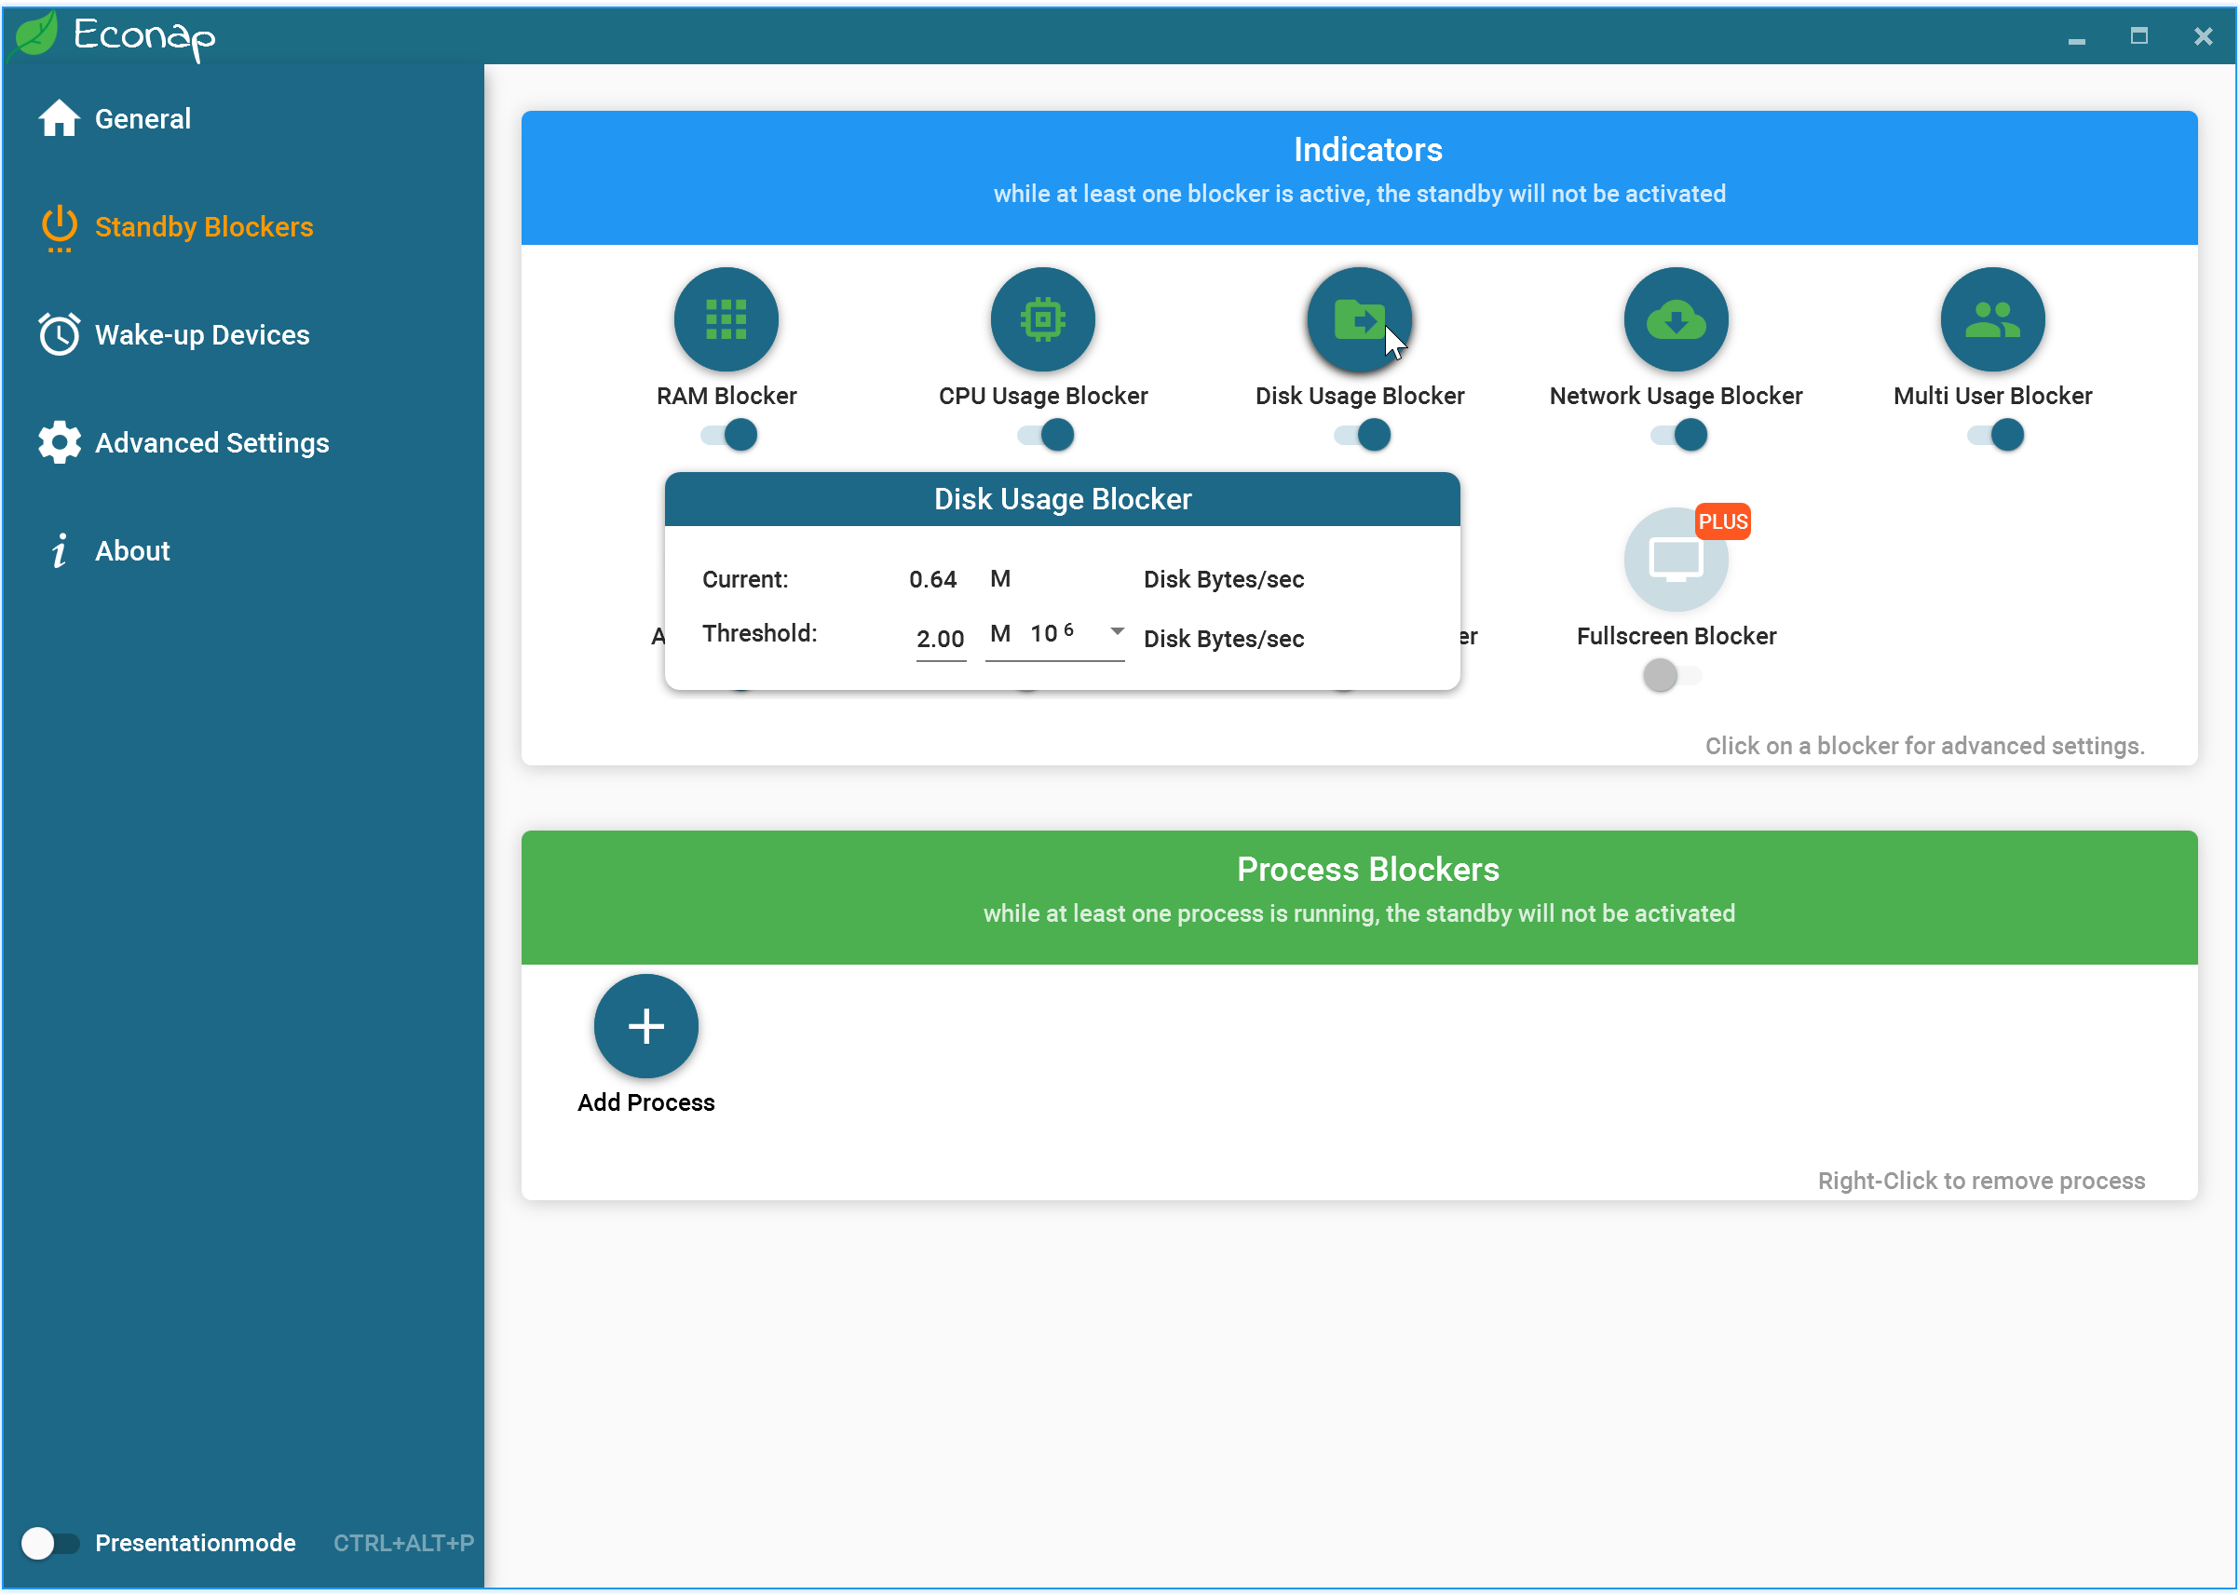The width and height of the screenshot is (2240, 1595).
Task: Go to the General page
Action: click(143, 119)
